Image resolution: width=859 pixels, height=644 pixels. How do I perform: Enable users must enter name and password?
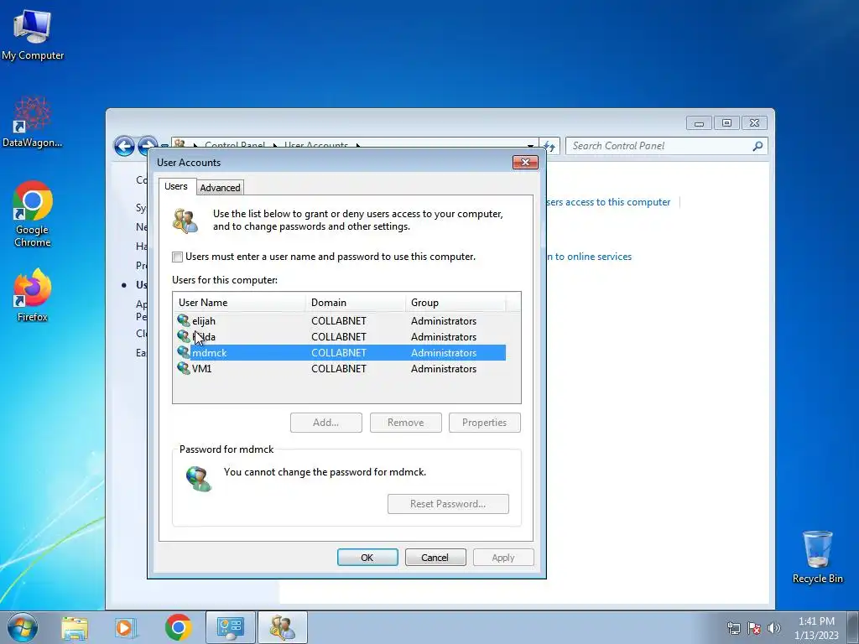point(177,257)
